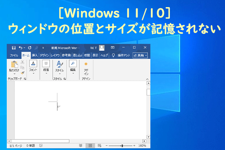Click the Copy icon in clipboard group
The image size is (225, 150).
22,67
